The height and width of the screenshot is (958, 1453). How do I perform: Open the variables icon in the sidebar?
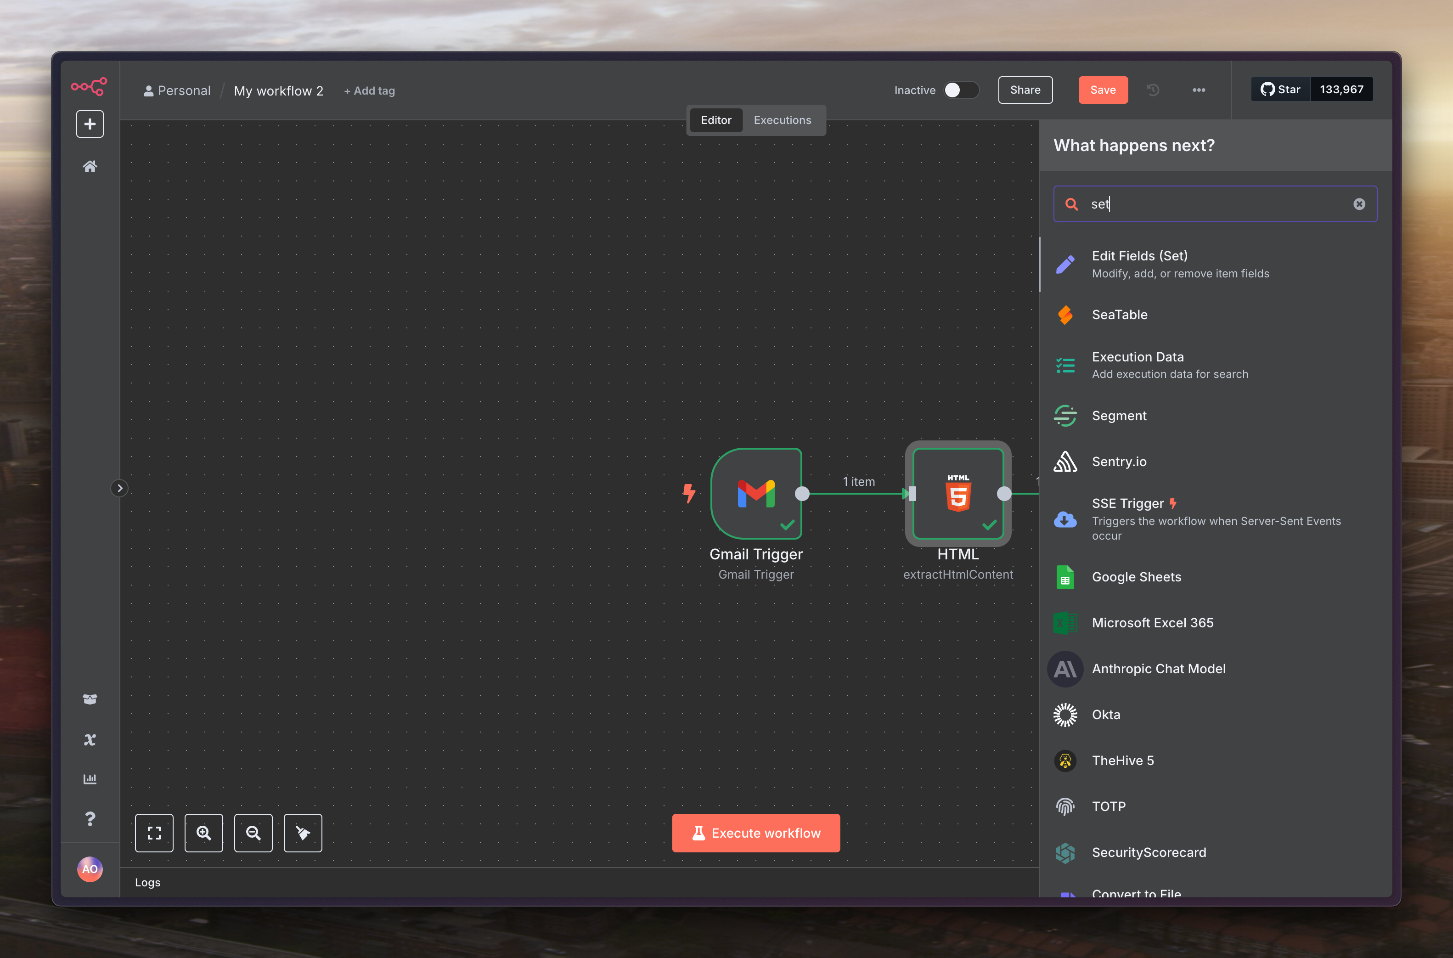(90, 739)
